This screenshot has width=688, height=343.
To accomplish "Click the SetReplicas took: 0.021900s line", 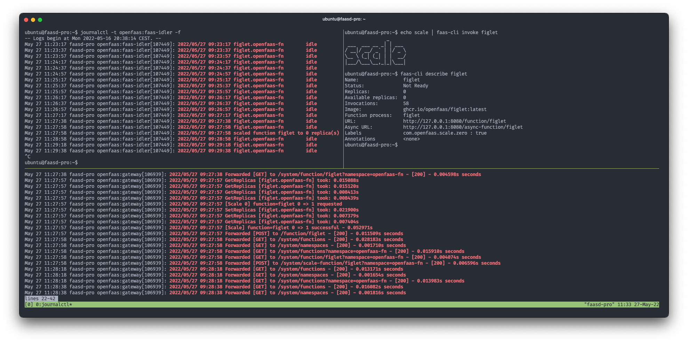I will tap(192, 210).
